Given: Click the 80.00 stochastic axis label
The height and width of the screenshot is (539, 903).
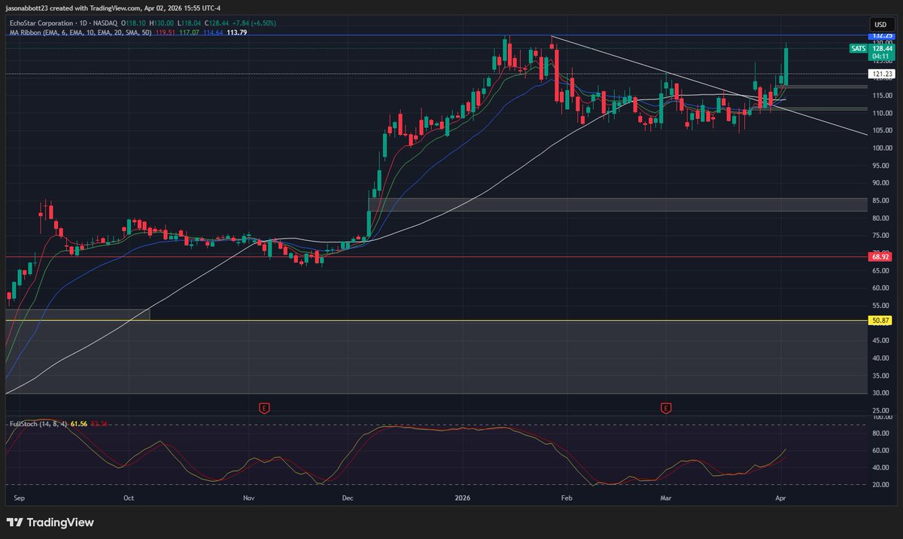Looking at the screenshot, I should 881,434.
